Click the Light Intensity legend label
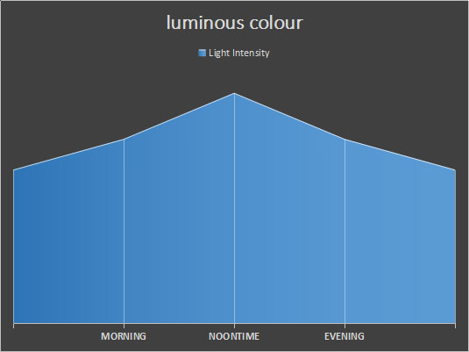The height and width of the screenshot is (352, 469). point(239,53)
